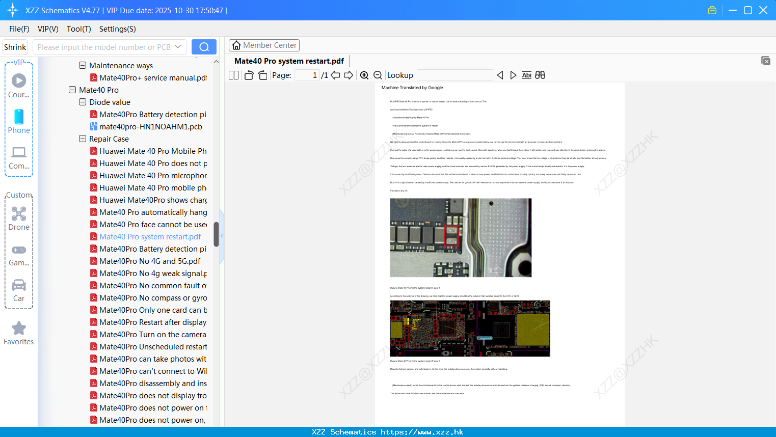Select the Phone category icon

19,122
